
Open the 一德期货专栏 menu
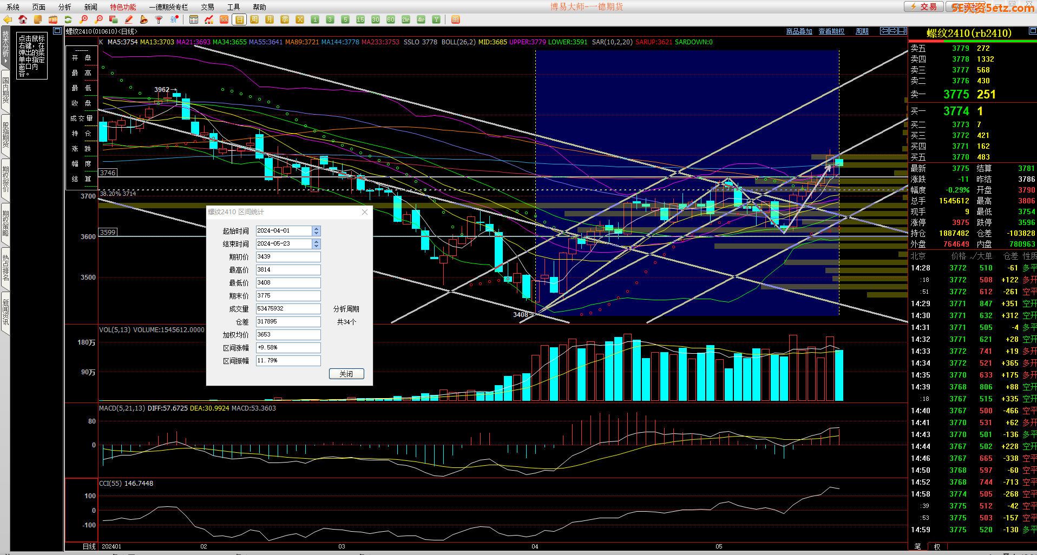click(x=168, y=7)
